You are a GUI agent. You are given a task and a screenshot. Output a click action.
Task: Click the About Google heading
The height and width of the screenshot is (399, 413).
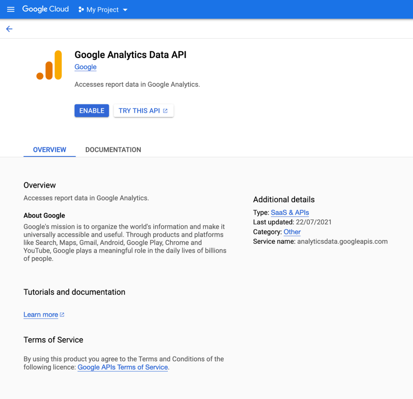(44, 215)
